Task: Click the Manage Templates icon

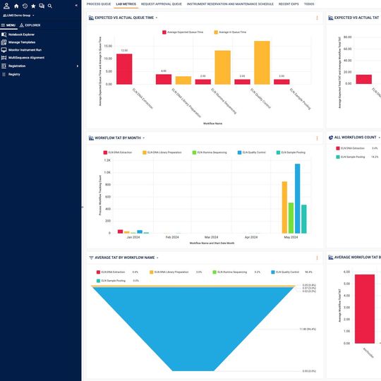Action: point(4,42)
